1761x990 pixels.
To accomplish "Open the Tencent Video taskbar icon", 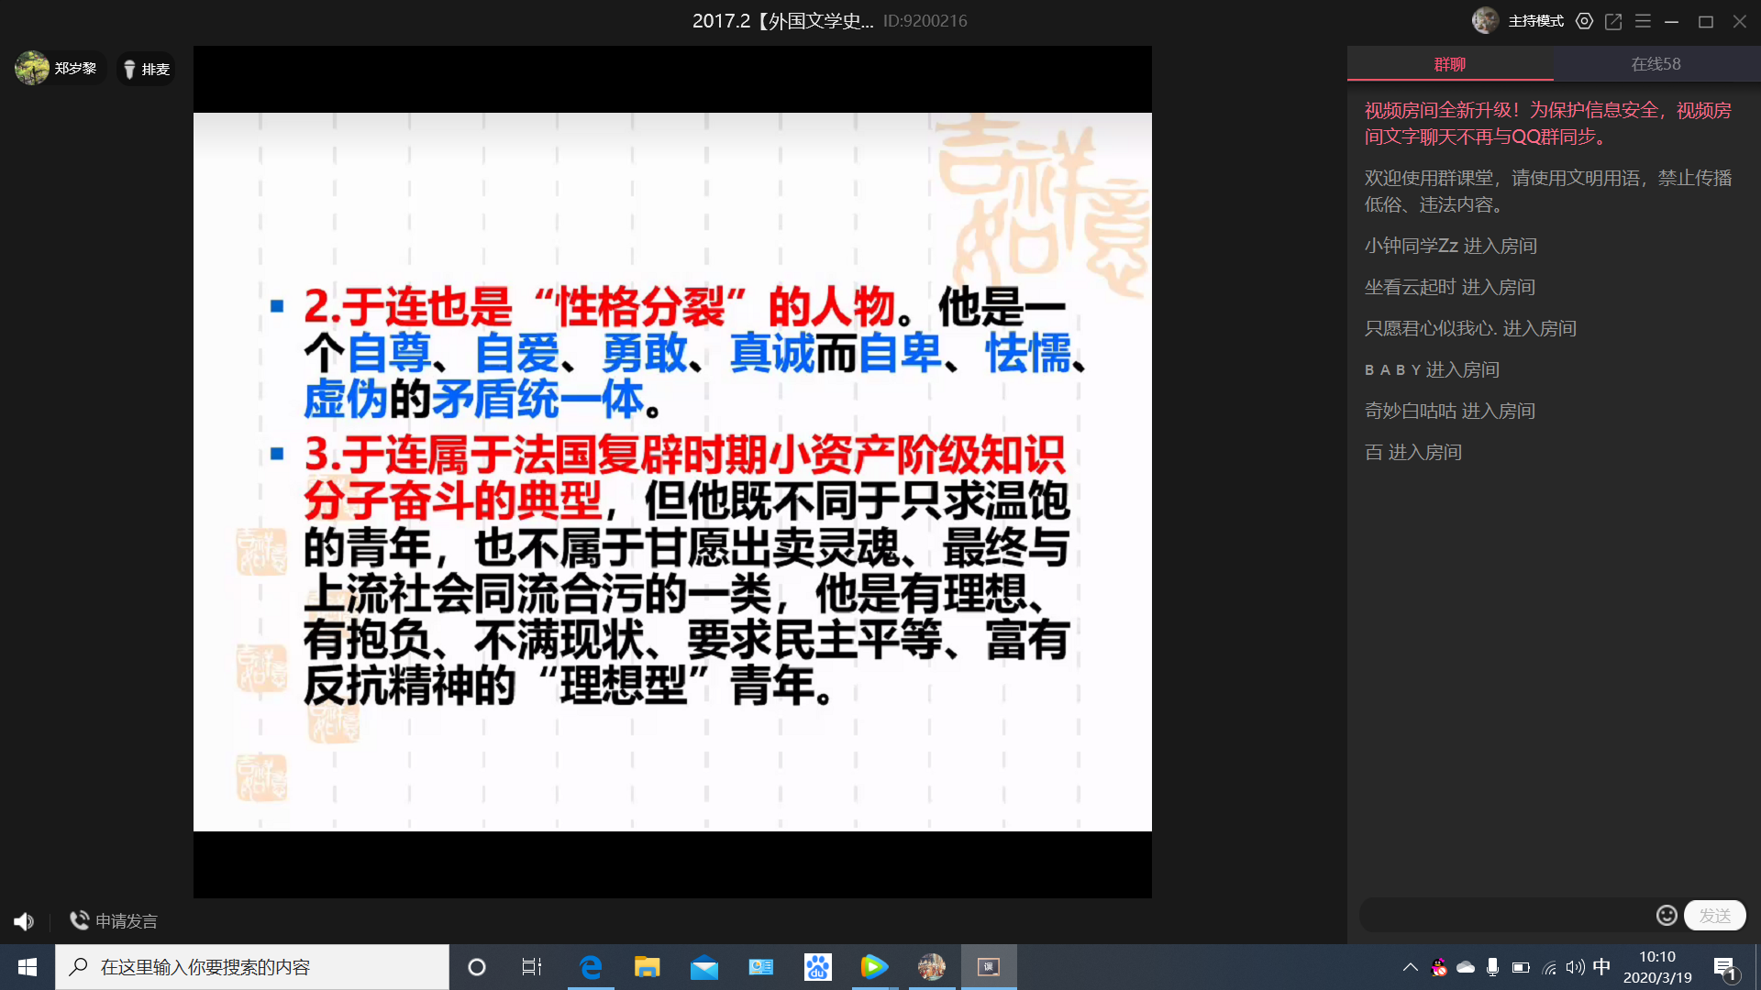I will 873,967.
